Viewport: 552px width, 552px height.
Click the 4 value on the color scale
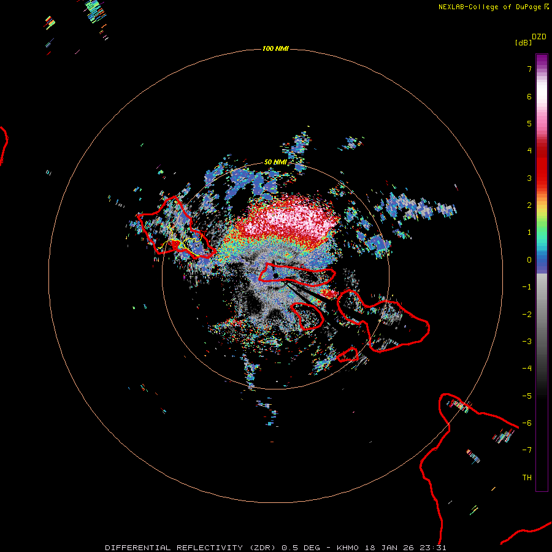click(x=529, y=151)
